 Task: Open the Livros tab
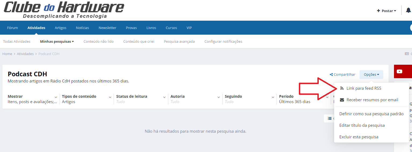coord(151,28)
